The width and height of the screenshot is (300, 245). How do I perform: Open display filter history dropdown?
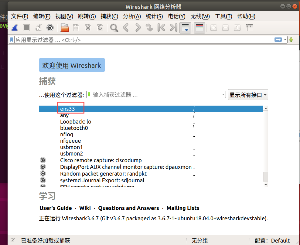pyautogui.click(x=285, y=40)
